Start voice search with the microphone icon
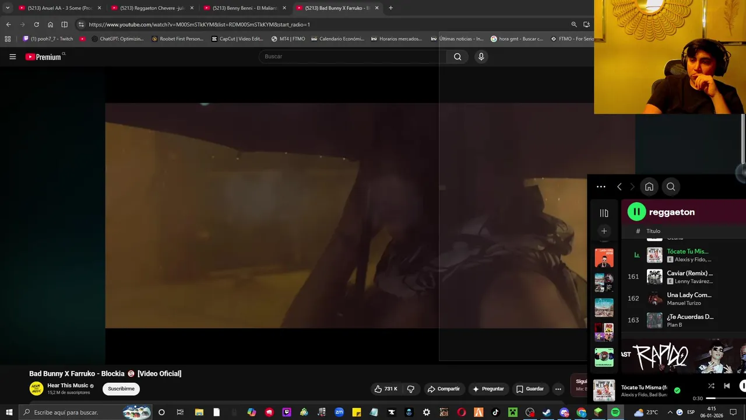746x420 pixels. 481,57
